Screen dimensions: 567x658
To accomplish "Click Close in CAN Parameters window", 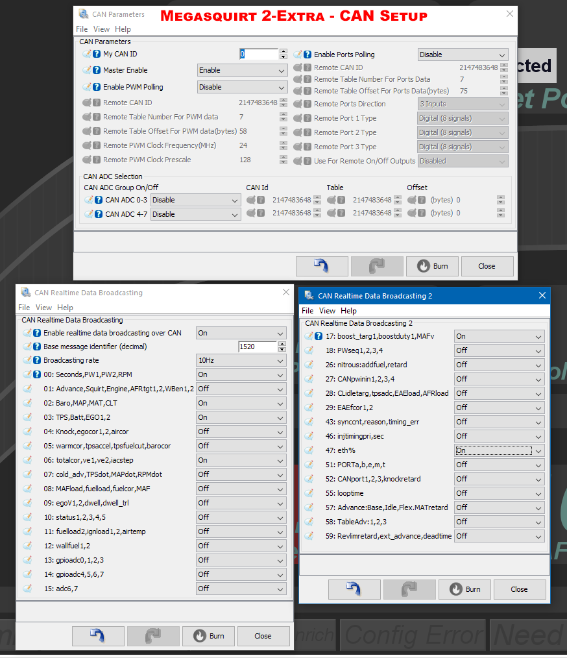I will 487,266.
